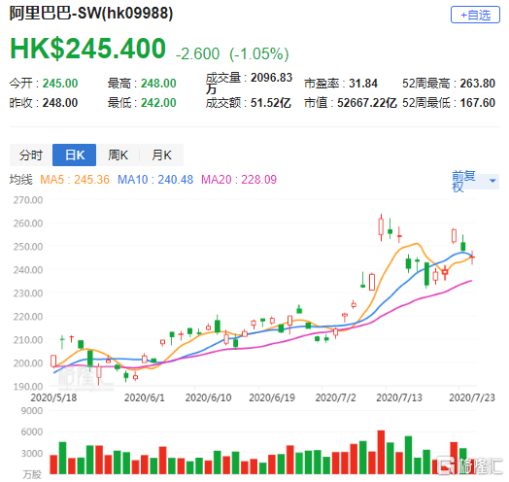This screenshot has width=509, height=482.
Task: Add stock to watchlist with +自选 button
Action: point(475,15)
